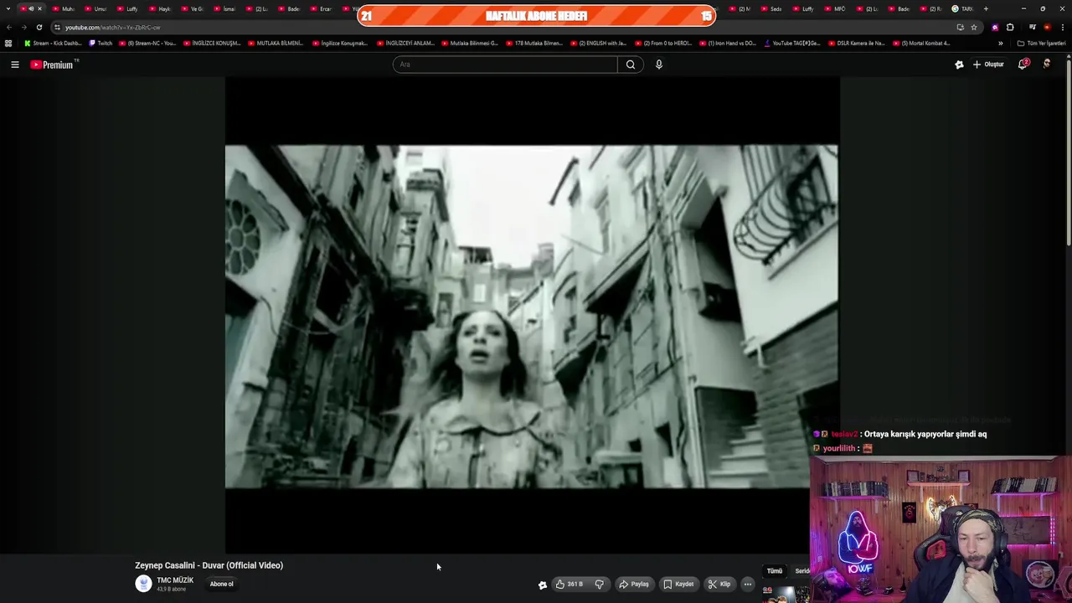
Task: Bookmark this page with star icon
Action: coord(974,27)
